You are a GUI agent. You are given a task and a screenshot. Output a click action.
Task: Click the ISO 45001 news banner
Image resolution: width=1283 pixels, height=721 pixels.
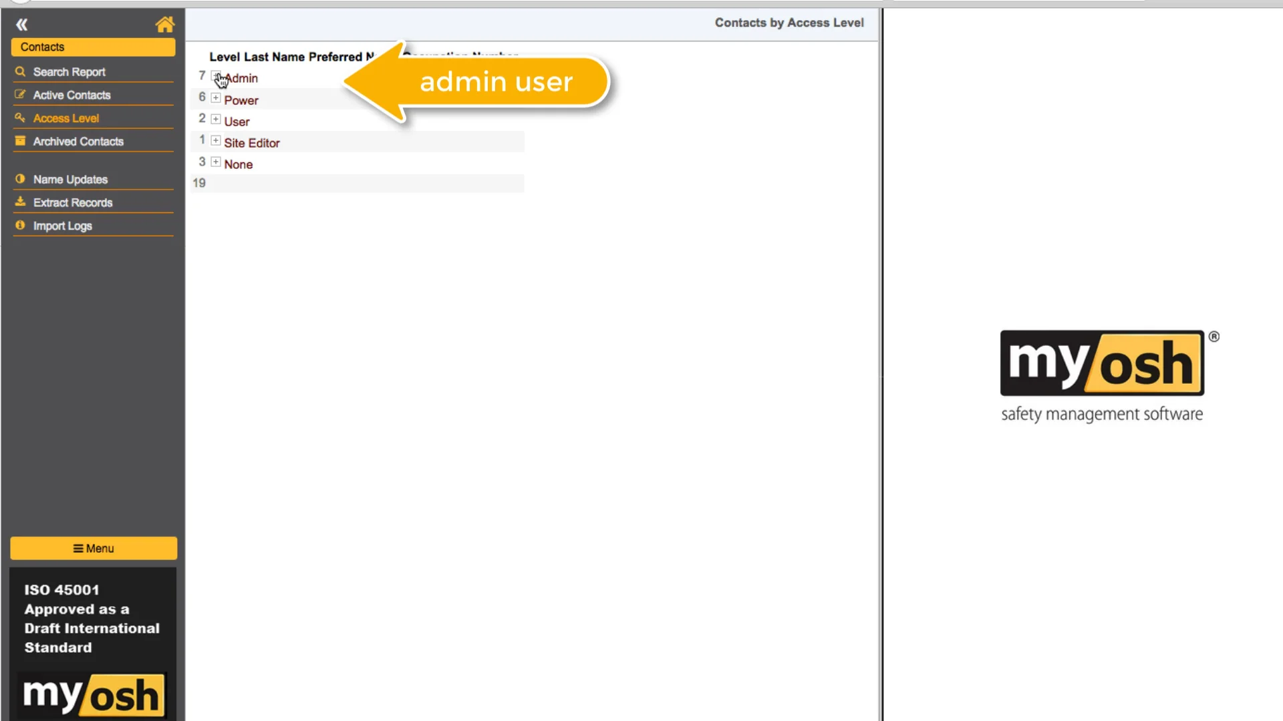click(x=92, y=618)
